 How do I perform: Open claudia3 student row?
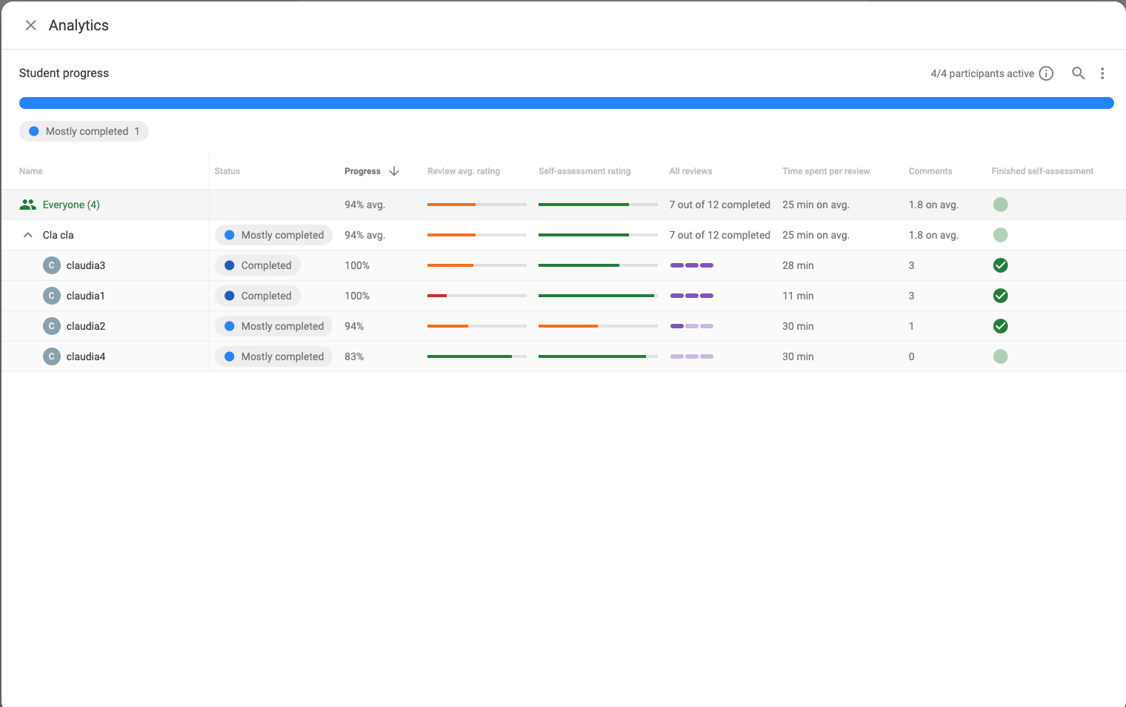pos(563,265)
